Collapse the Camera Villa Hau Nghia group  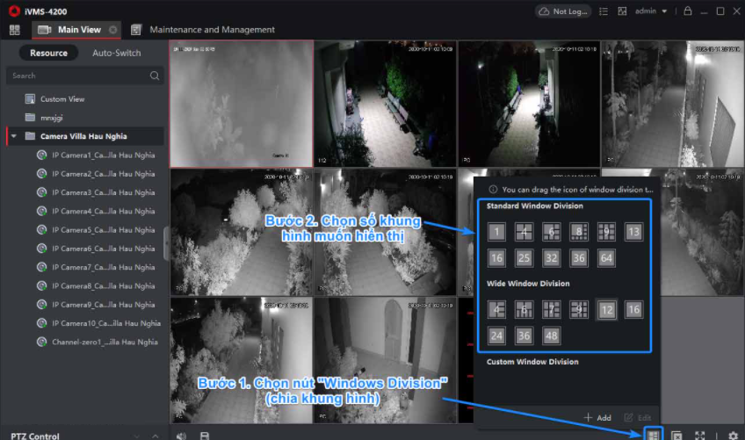click(13, 136)
